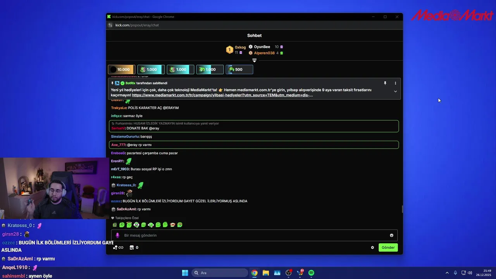
Task: Click the site info icon in address bar
Action: (x=110, y=25)
